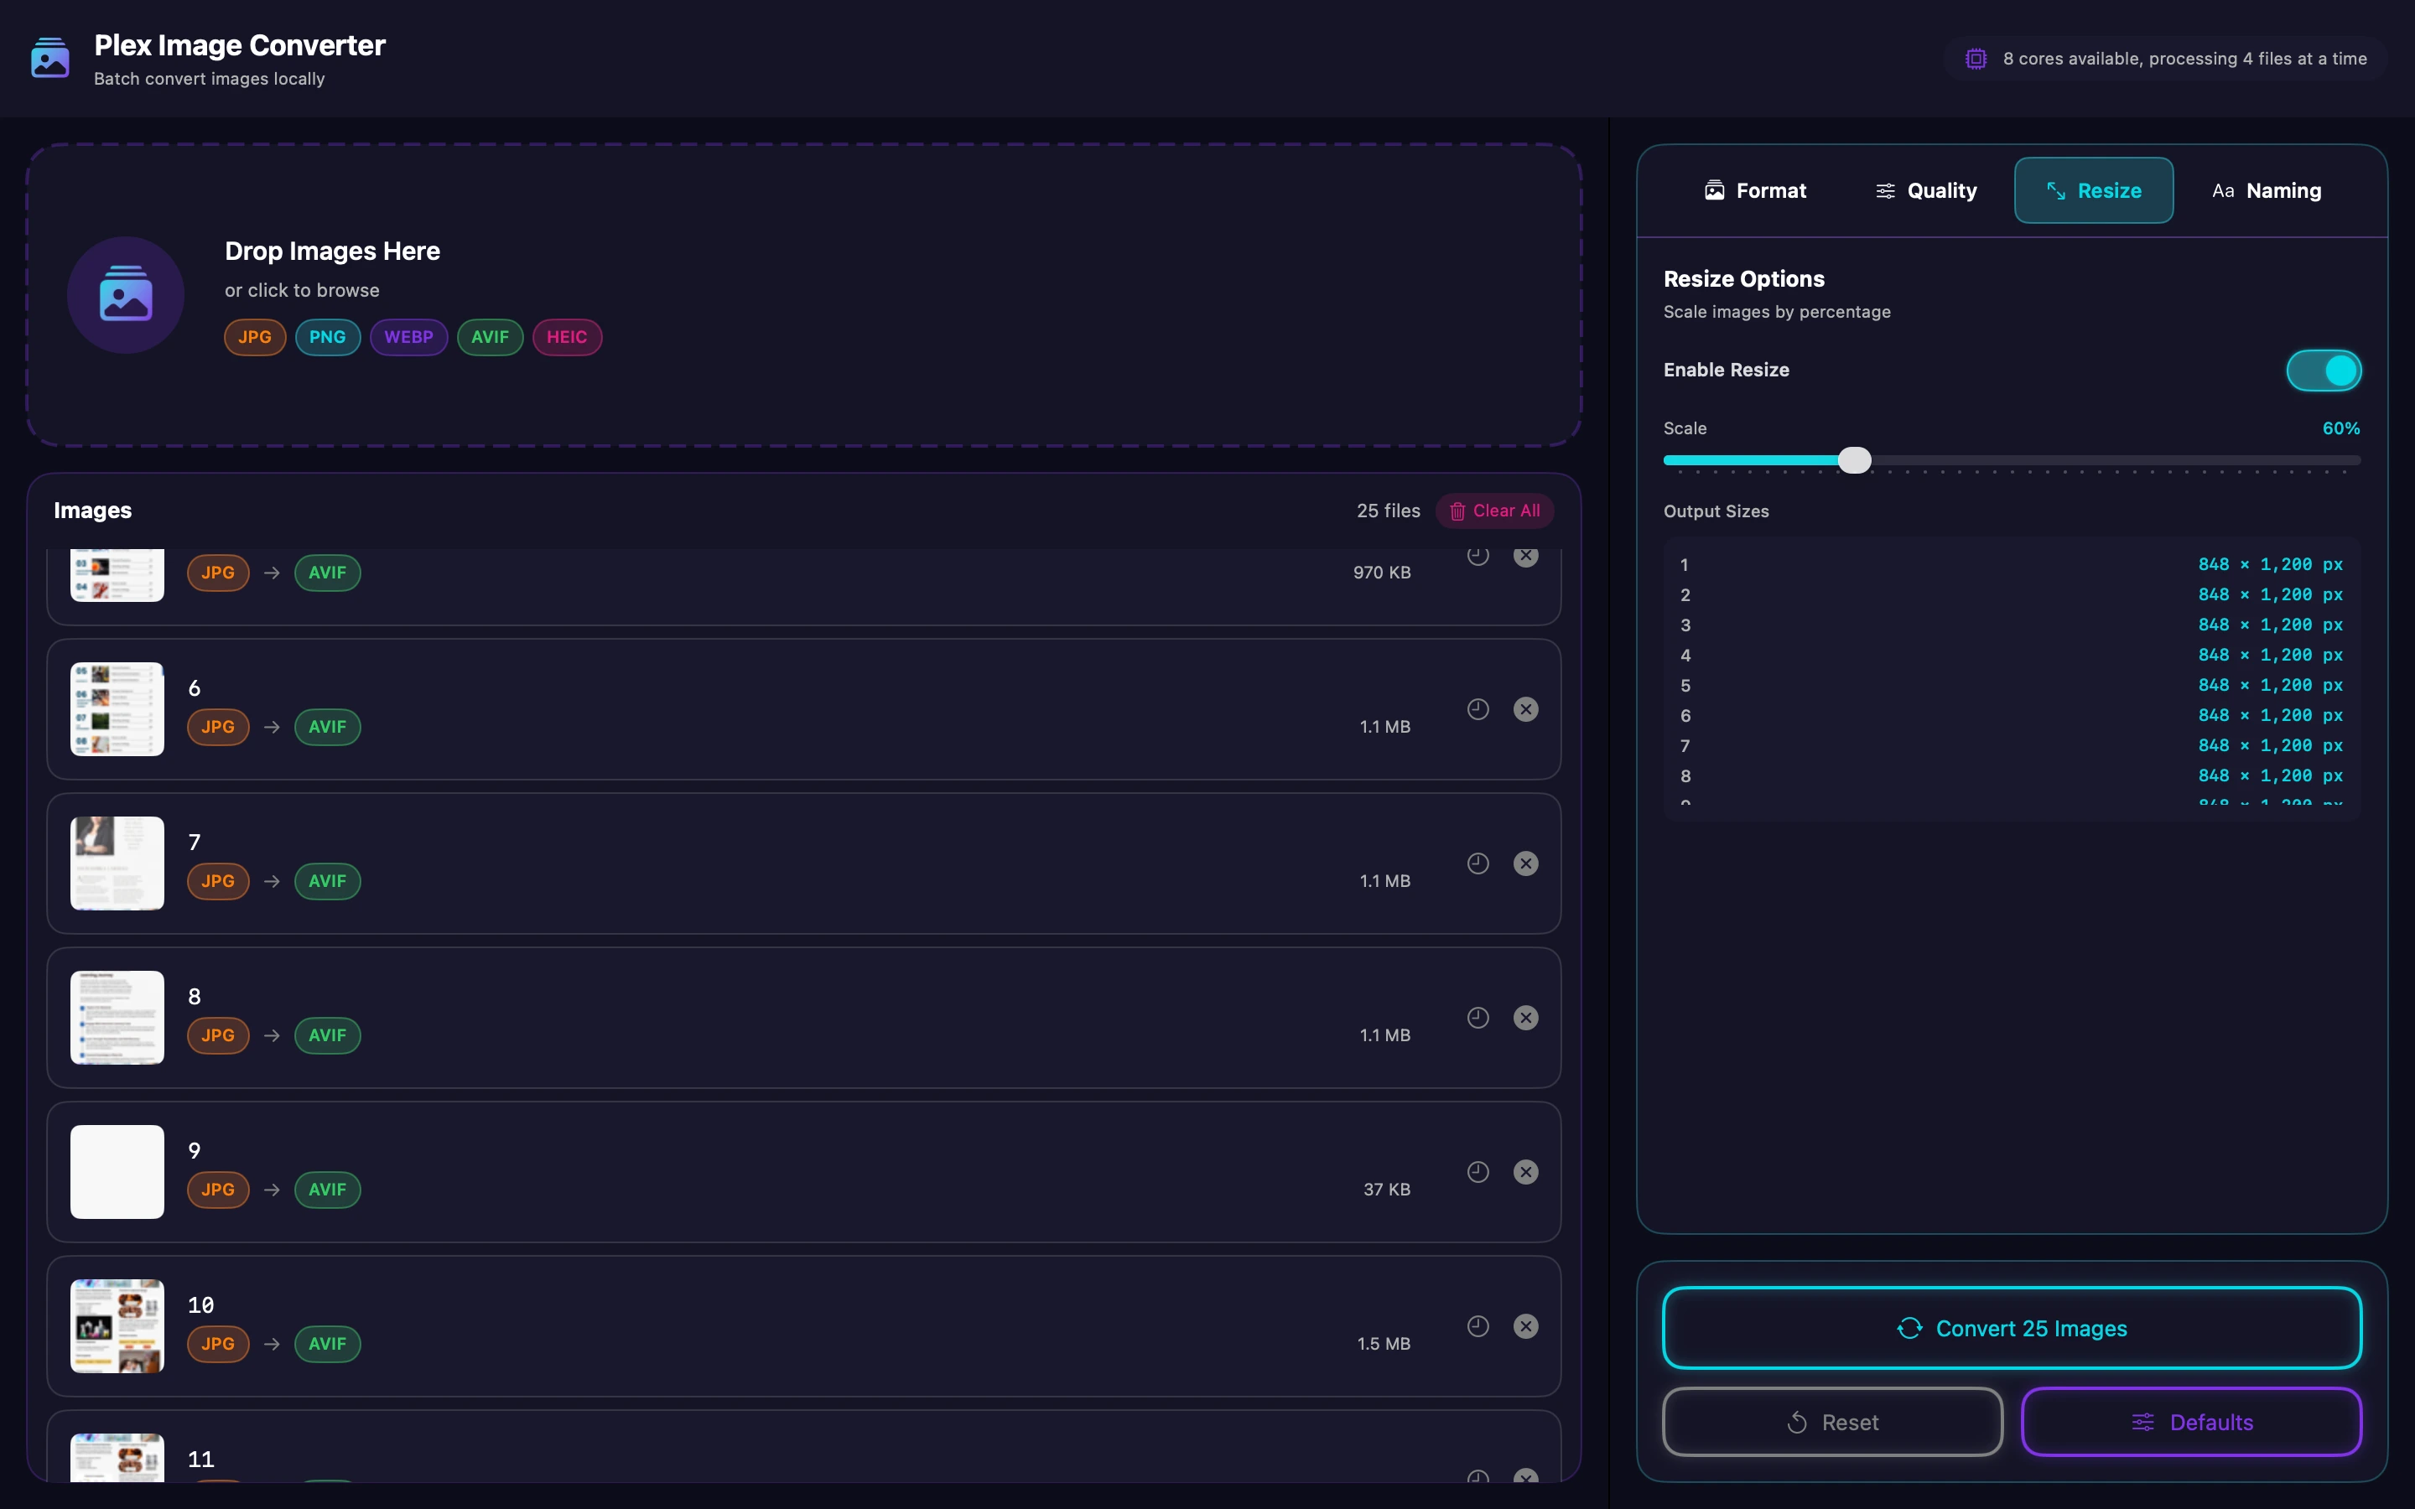Open the Quality settings tab
2415x1509 pixels.
(x=1926, y=190)
